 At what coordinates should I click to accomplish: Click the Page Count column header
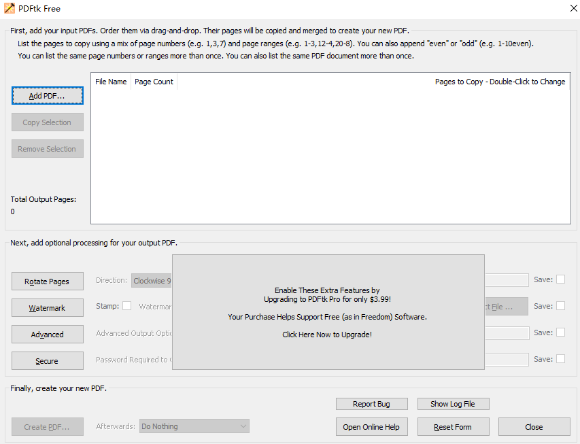pos(154,82)
